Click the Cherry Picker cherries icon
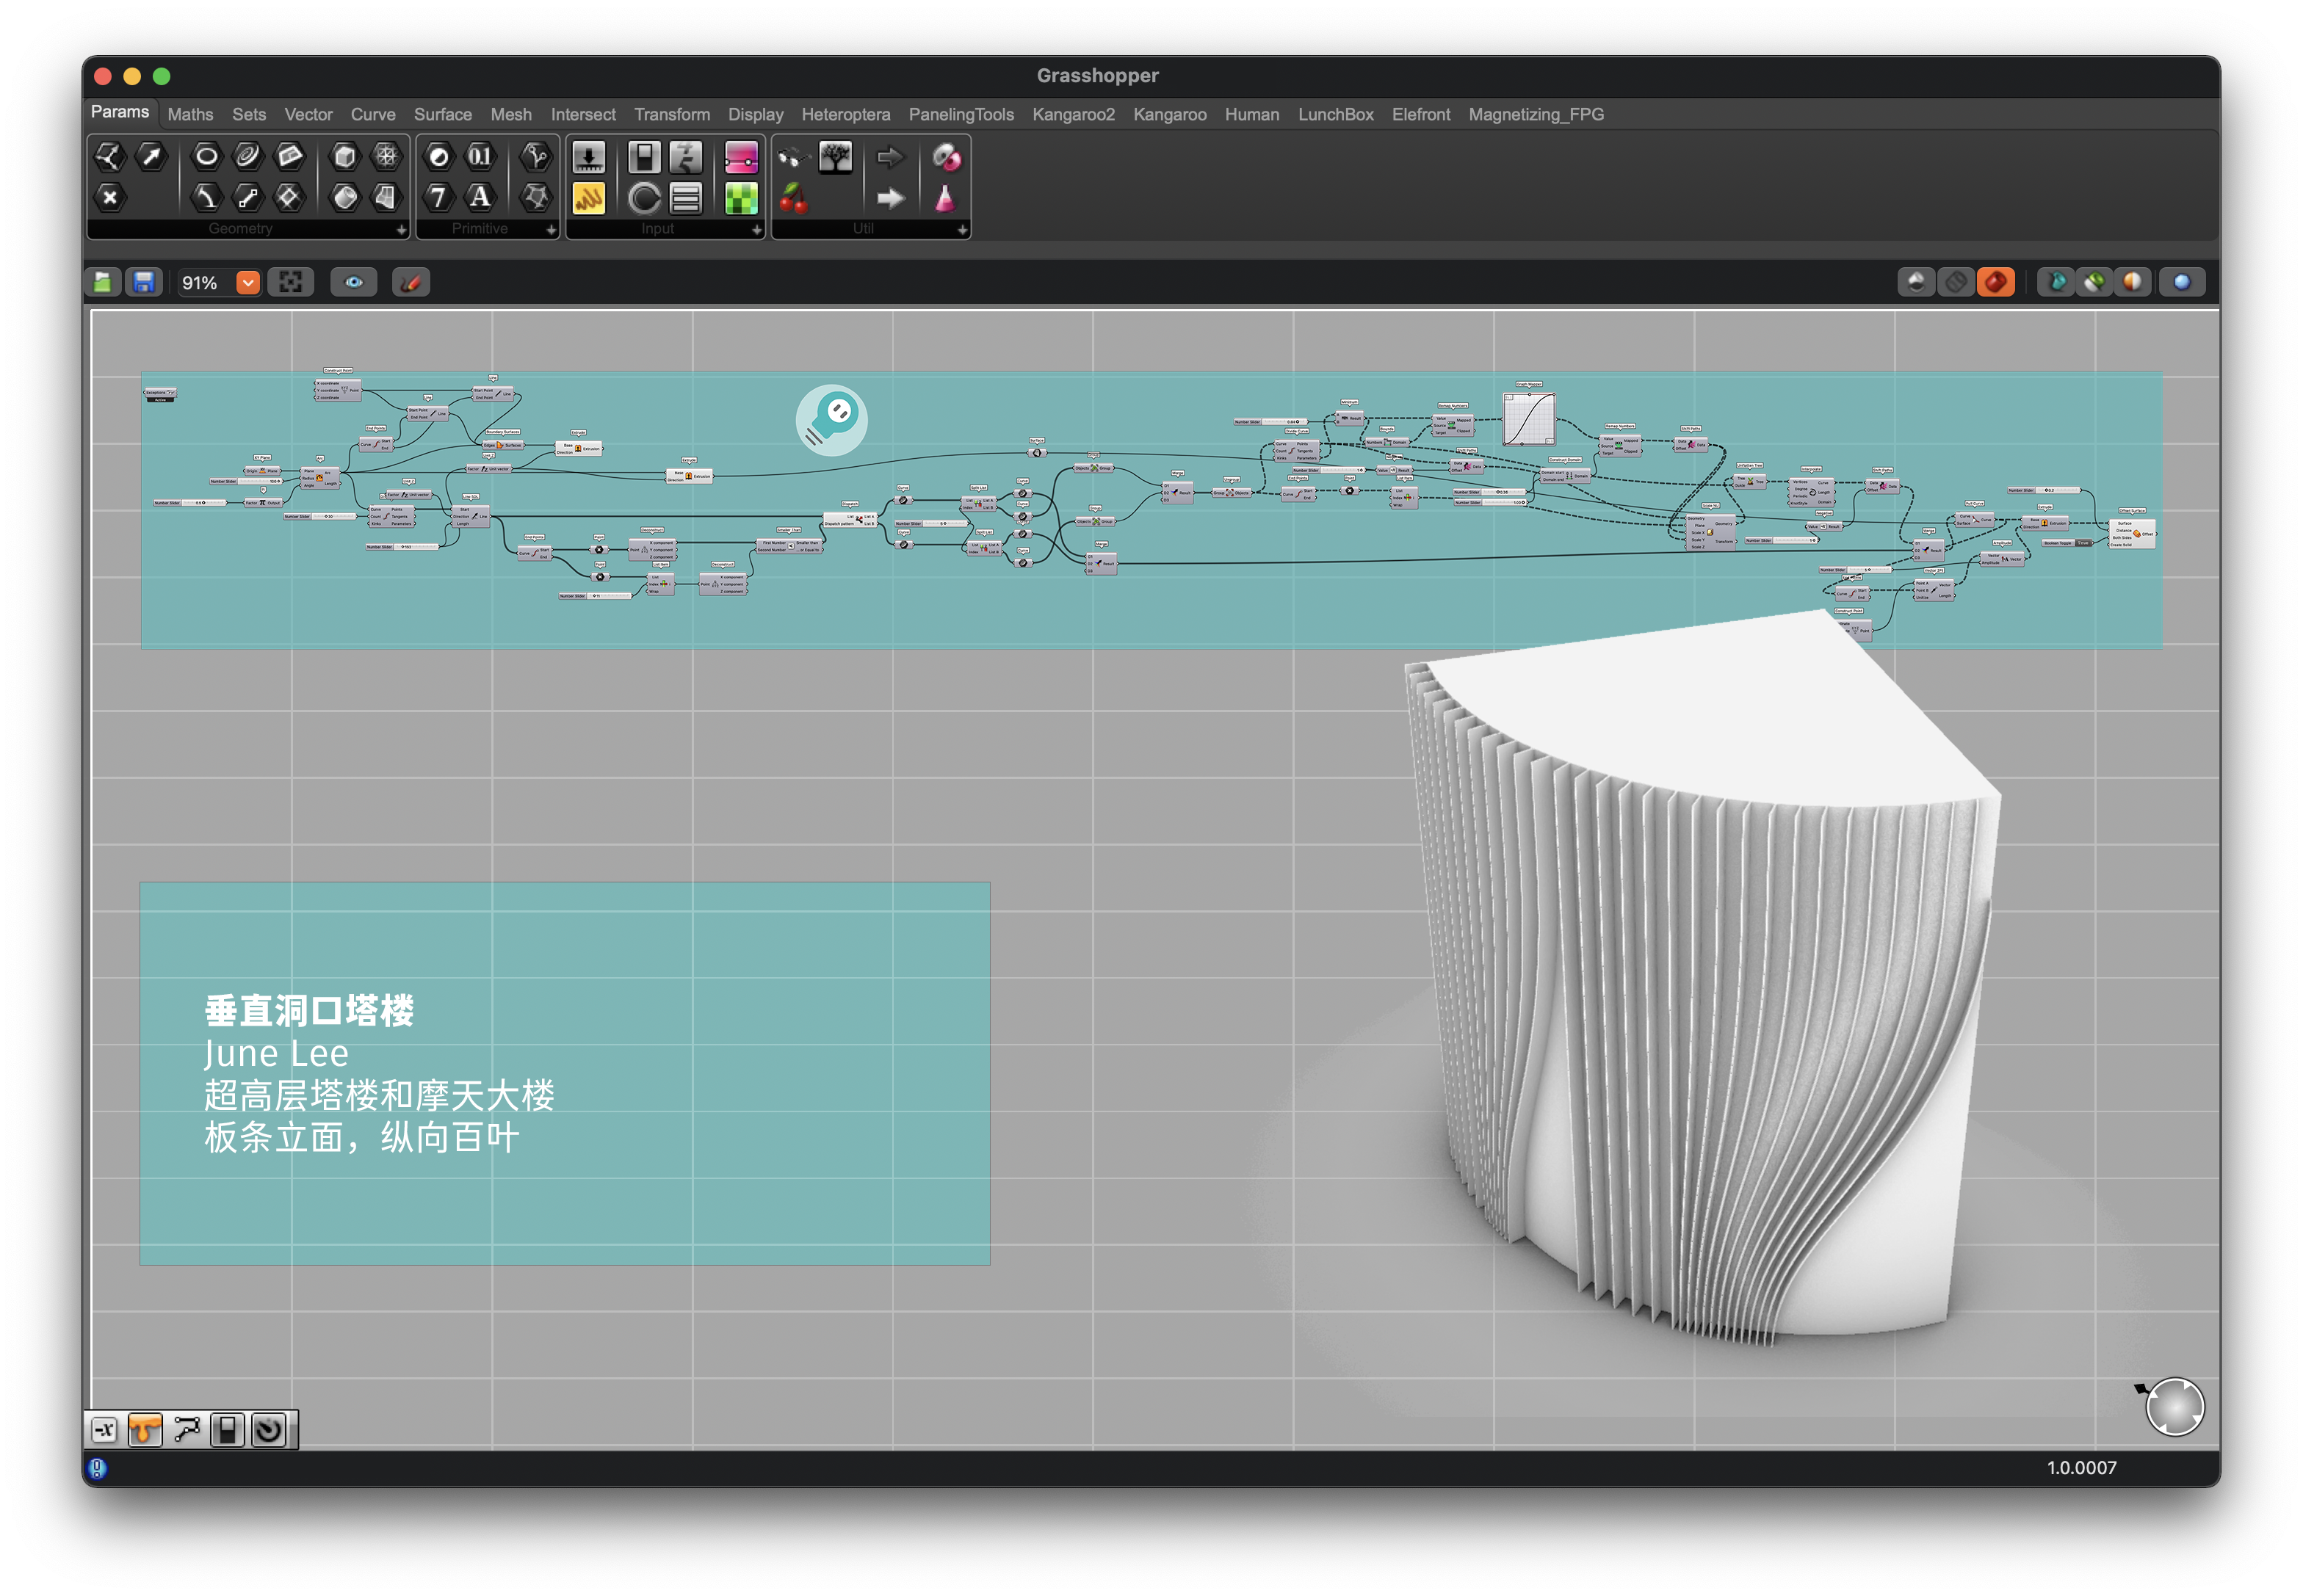The width and height of the screenshot is (2303, 1596). tap(793, 198)
